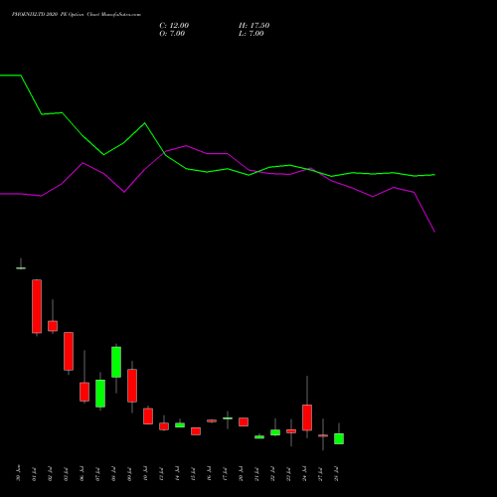Select the red candle above 06 Jul
Viewport: 497px width, 497px height.
[x=84, y=392]
